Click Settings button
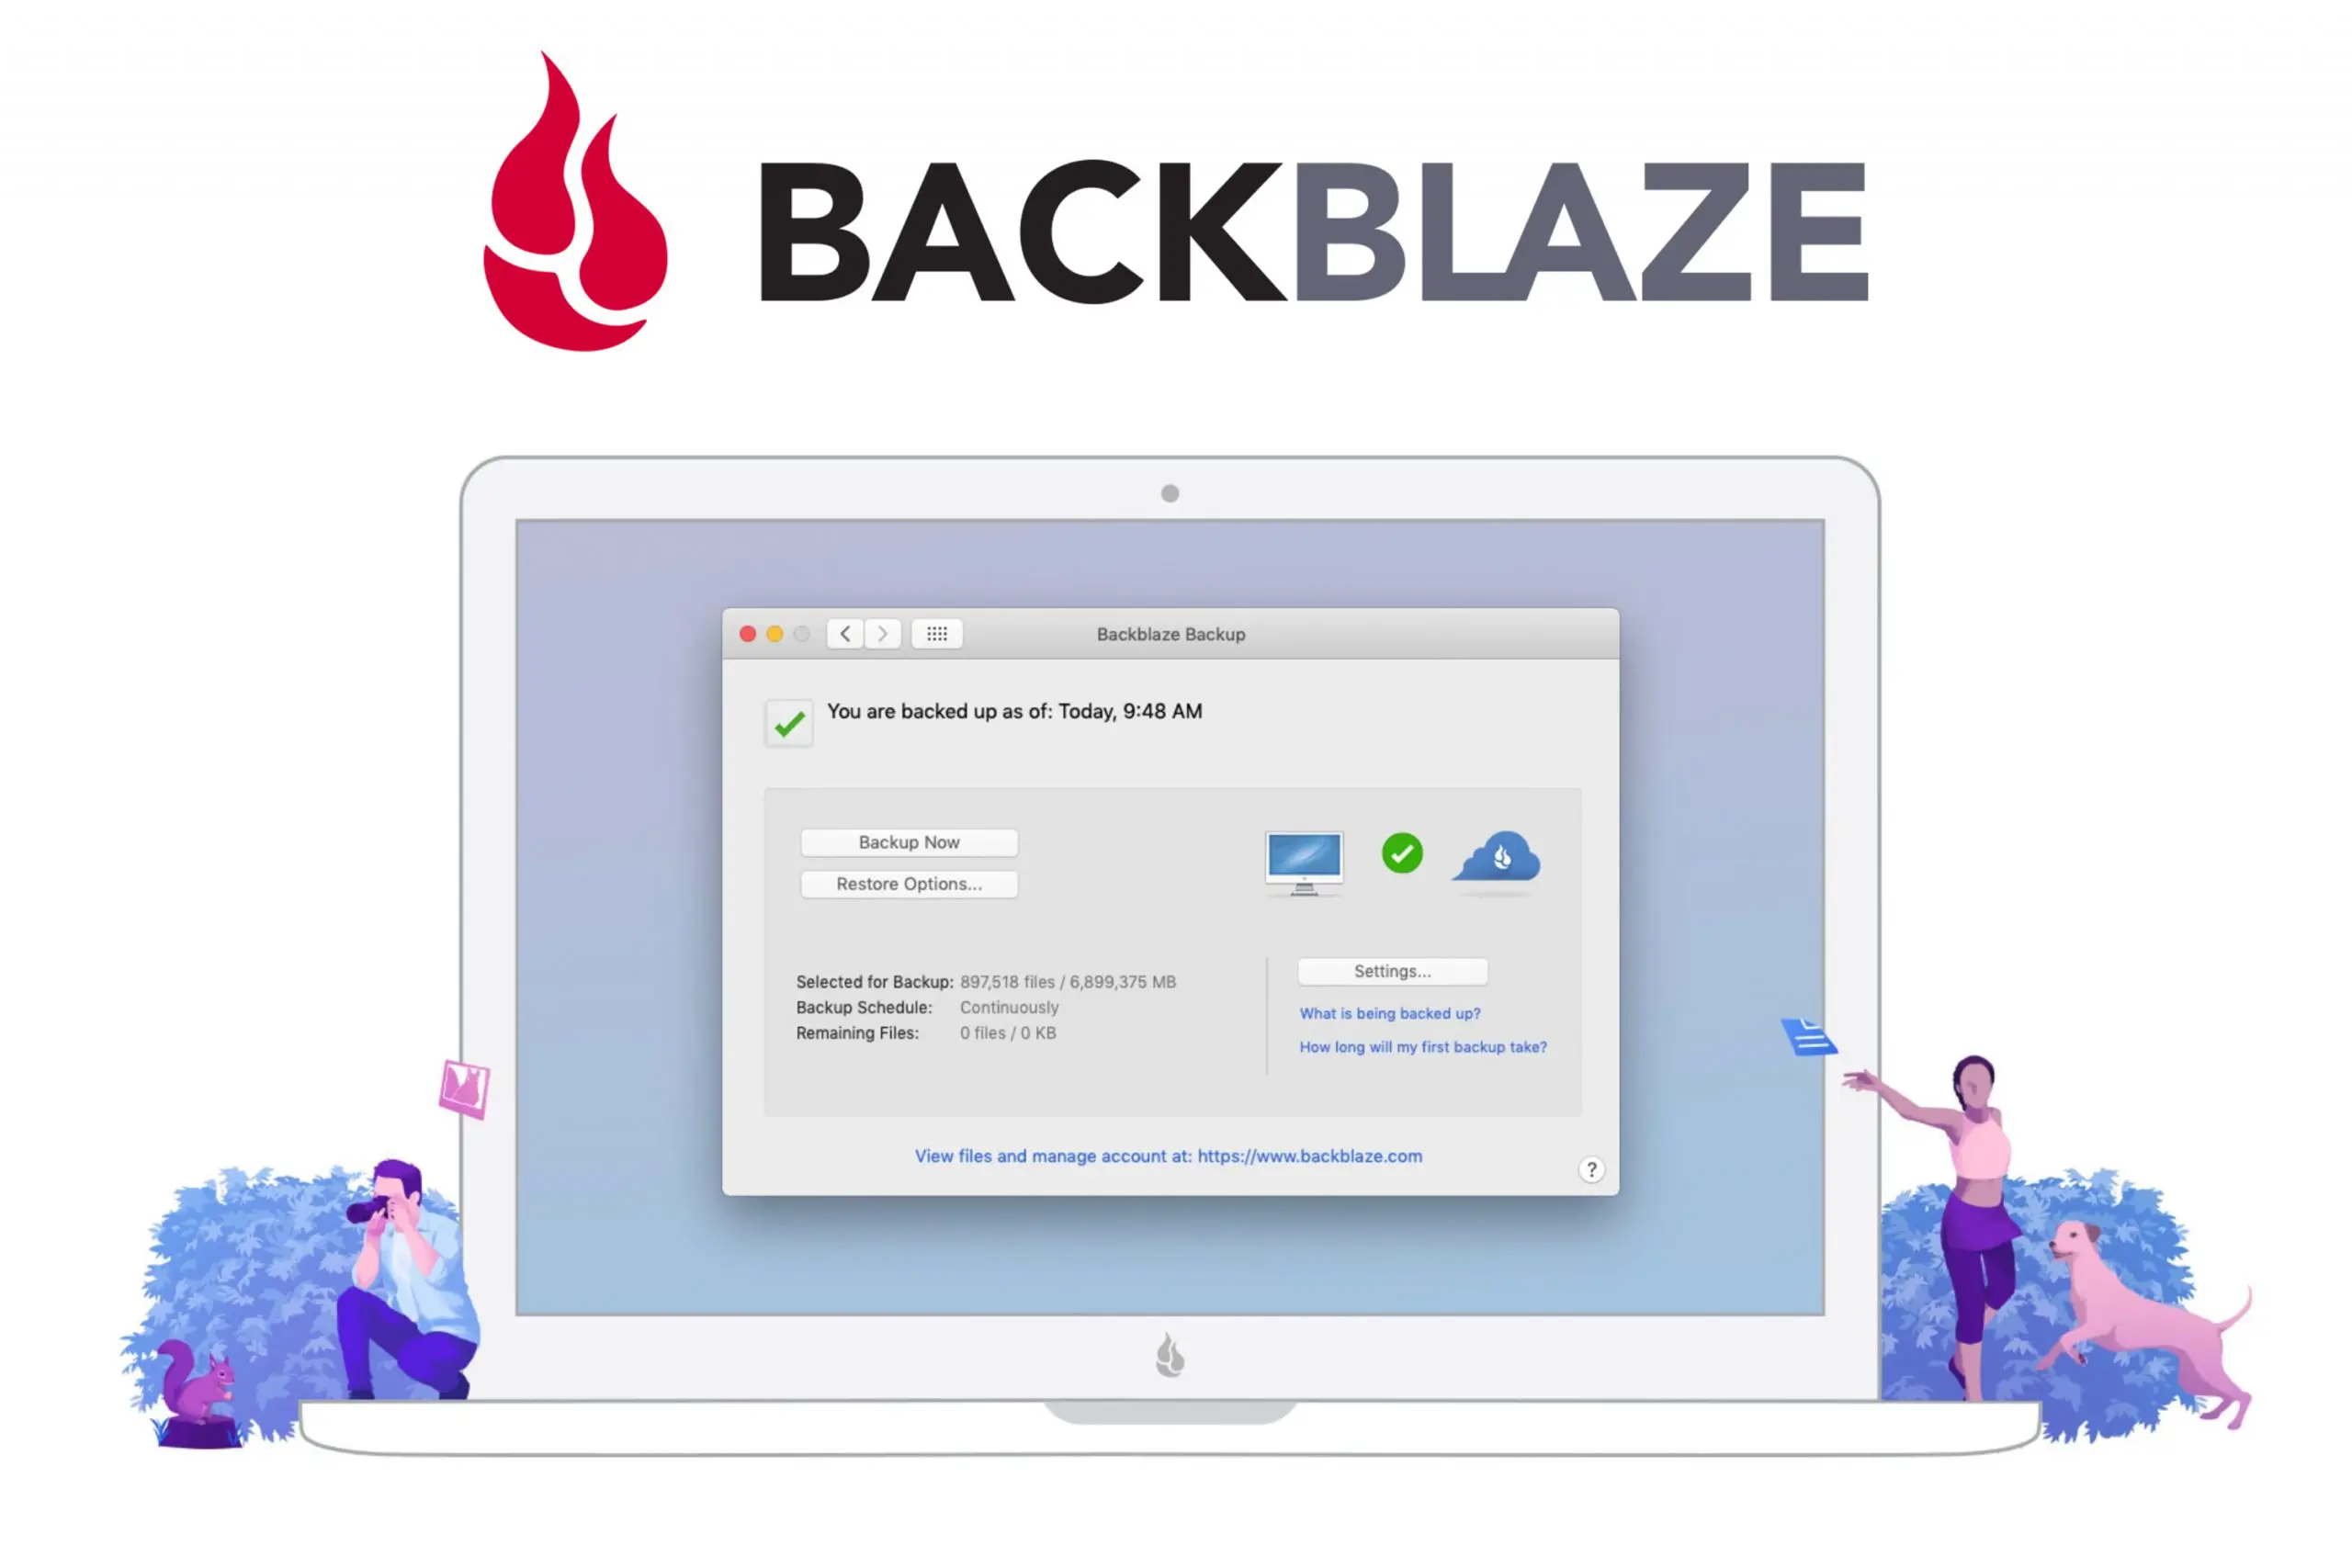 coord(1391,969)
